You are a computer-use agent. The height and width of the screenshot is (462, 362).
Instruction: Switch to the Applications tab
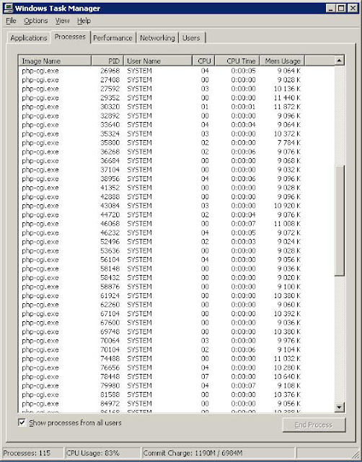tap(29, 38)
